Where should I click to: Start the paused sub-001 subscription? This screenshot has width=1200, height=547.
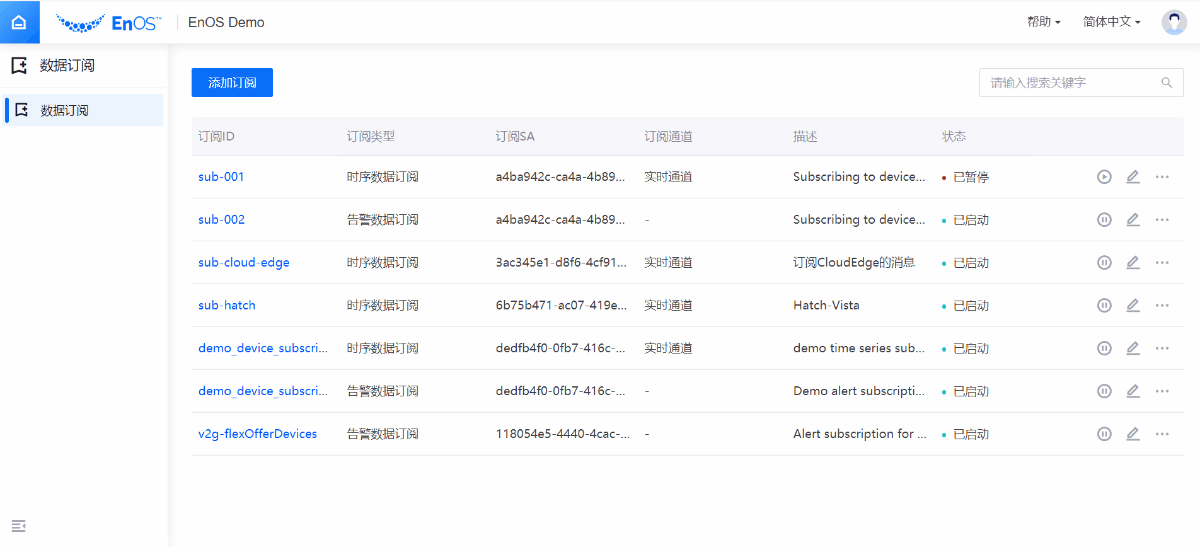(x=1104, y=177)
